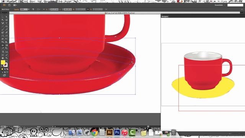
Task: Open the File menu
Action: click(x=20, y=2)
